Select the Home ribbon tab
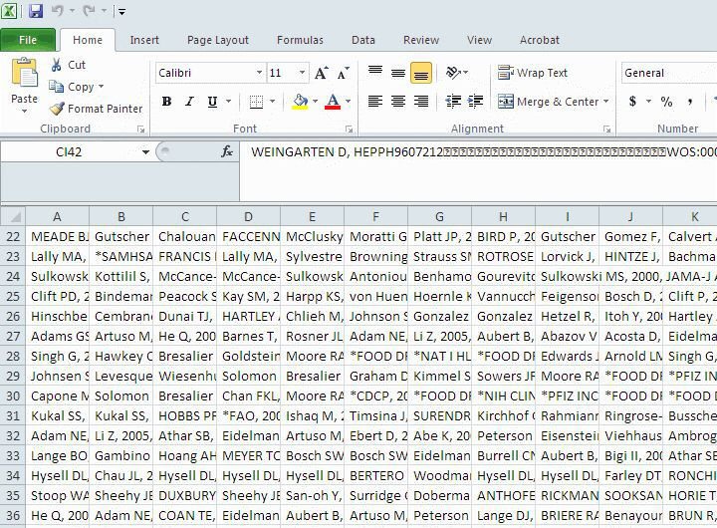The width and height of the screenshot is (717, 528). pyautogui.click(x=88, y=40)
